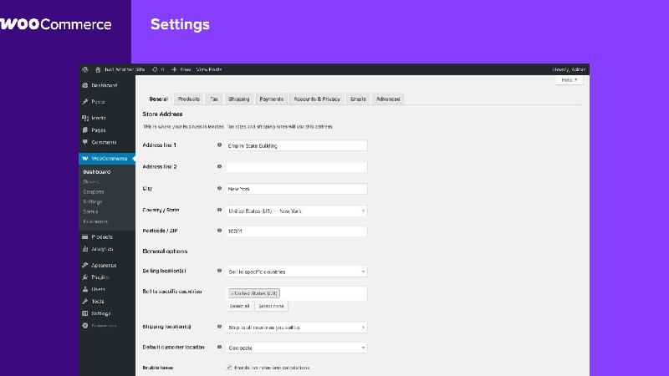Viewport: 669px width, 376px height.
Task: Remove United States (US) tag from countries
Action: 232,293
